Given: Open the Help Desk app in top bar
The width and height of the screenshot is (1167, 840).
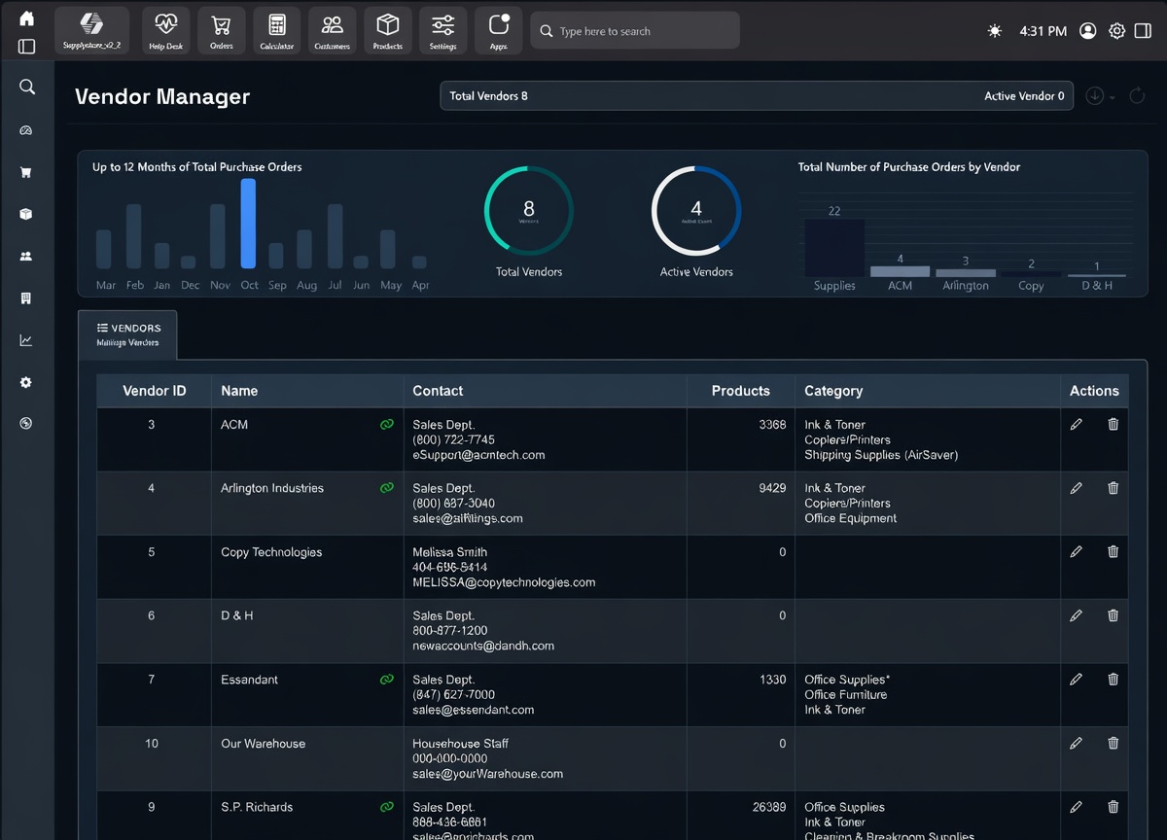Looking at the screenshot, I should (165, 30).
